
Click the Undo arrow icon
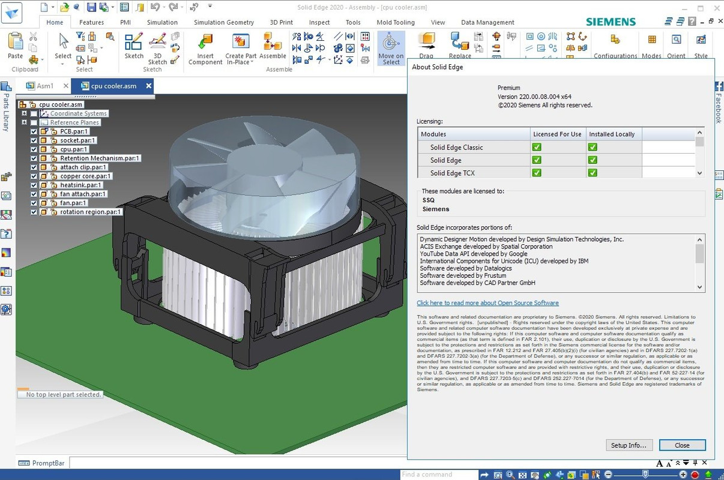click(155, 7)
